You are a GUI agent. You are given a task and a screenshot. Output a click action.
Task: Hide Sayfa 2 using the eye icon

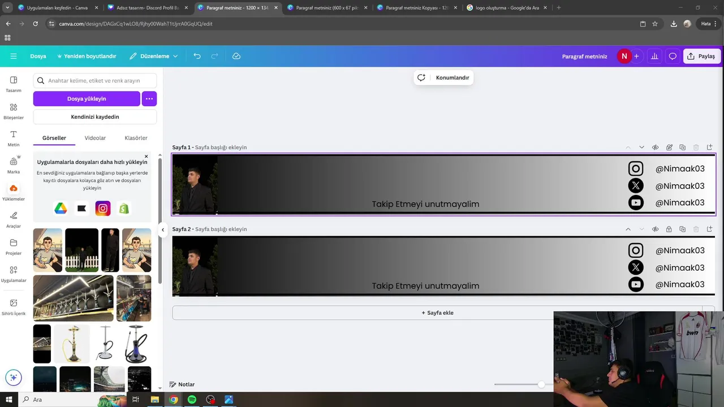[x=655, y=229]
